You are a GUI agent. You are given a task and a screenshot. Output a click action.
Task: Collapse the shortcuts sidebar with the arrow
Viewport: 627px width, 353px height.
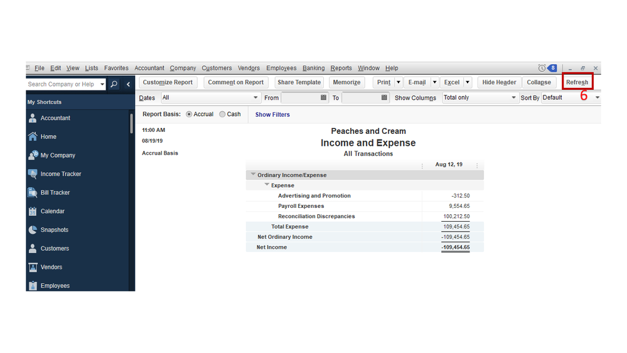pos(128,84)
